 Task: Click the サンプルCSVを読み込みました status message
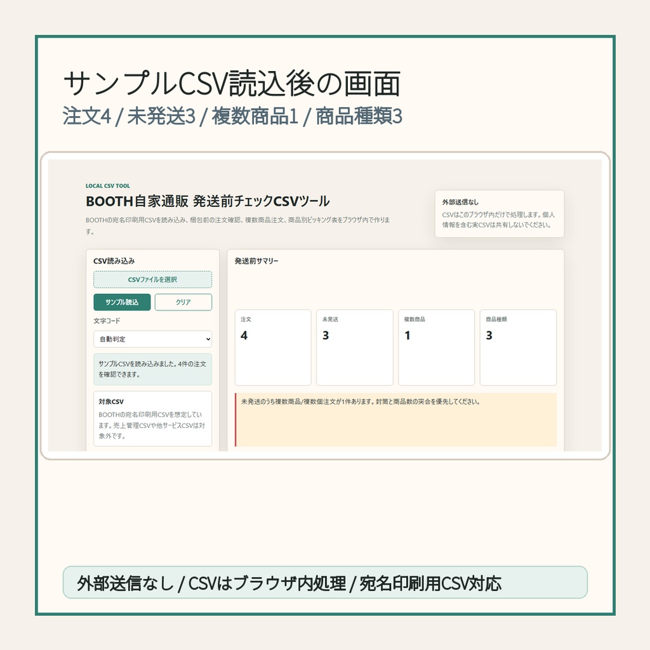(x=152, y=369)
